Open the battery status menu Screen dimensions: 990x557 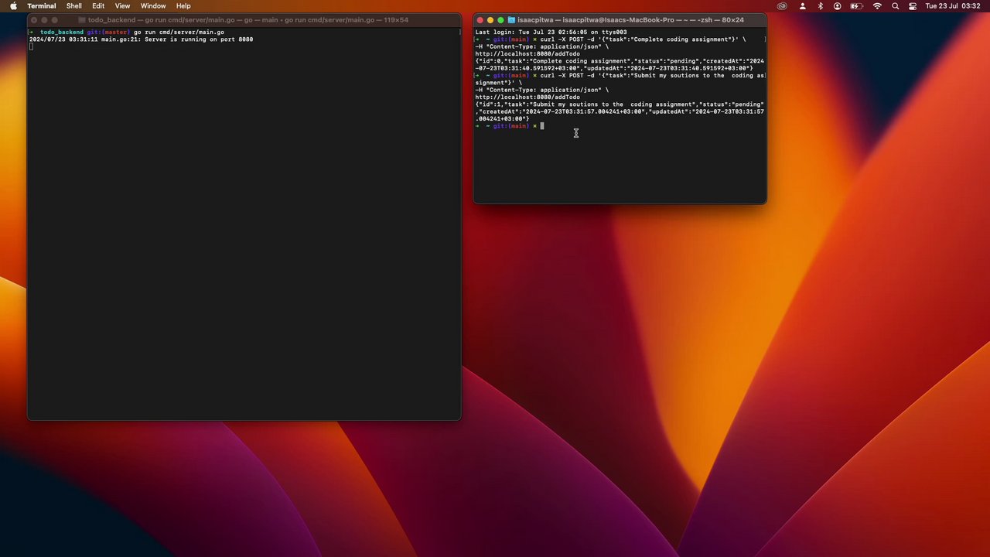(x=857, y=6)
